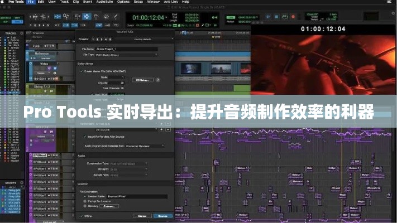Viewport: 397px width, 223px height.
Task: Open the GROUPS list options icon
Action: (22, 182)
